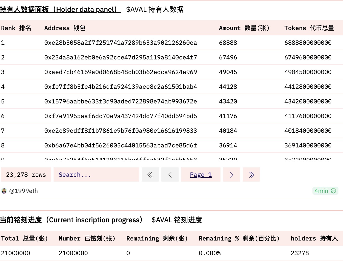This screenshot has width=343, height=262.
Task: Click the green verified checkmark beside 4min
Action: 333,191
